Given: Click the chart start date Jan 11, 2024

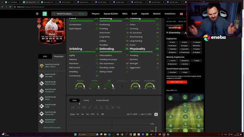Looking at the screenshot, I should pos(132,114).
